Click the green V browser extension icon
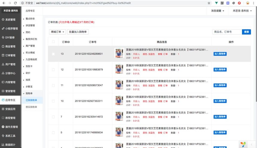The height and width of the screenshot is (148, 257). pos(216,3)
